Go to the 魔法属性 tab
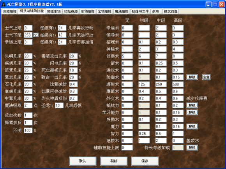Viewport: 226px width, 169px height. pos(122,11)
